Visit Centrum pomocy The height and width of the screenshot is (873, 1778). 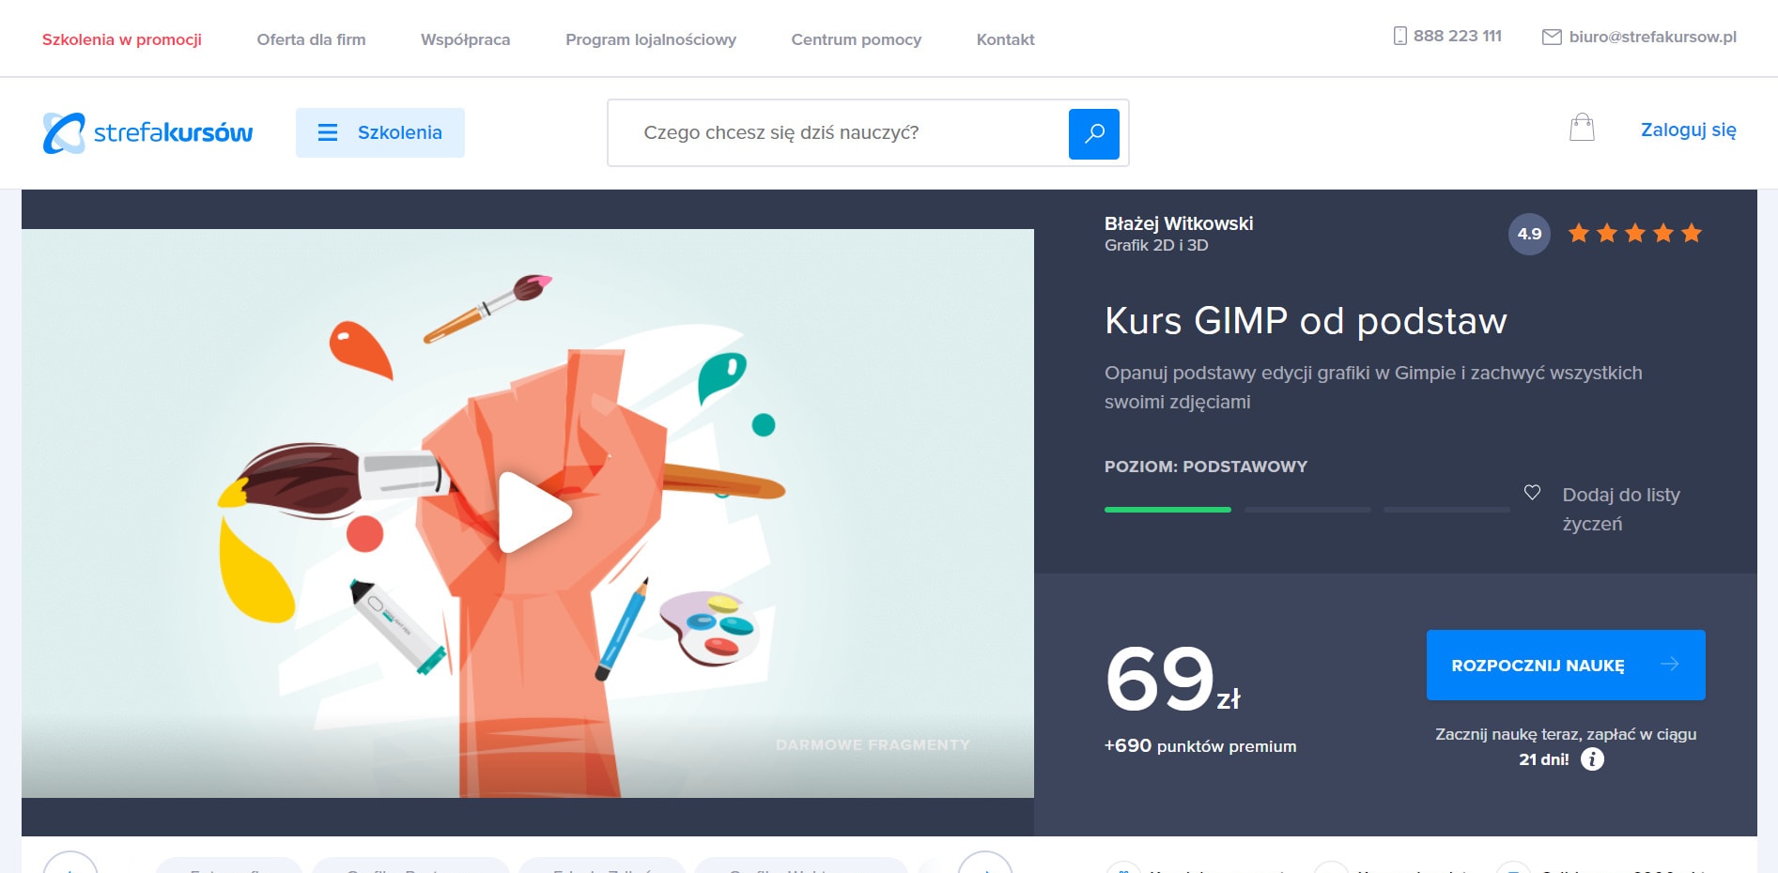pos(856,39)
